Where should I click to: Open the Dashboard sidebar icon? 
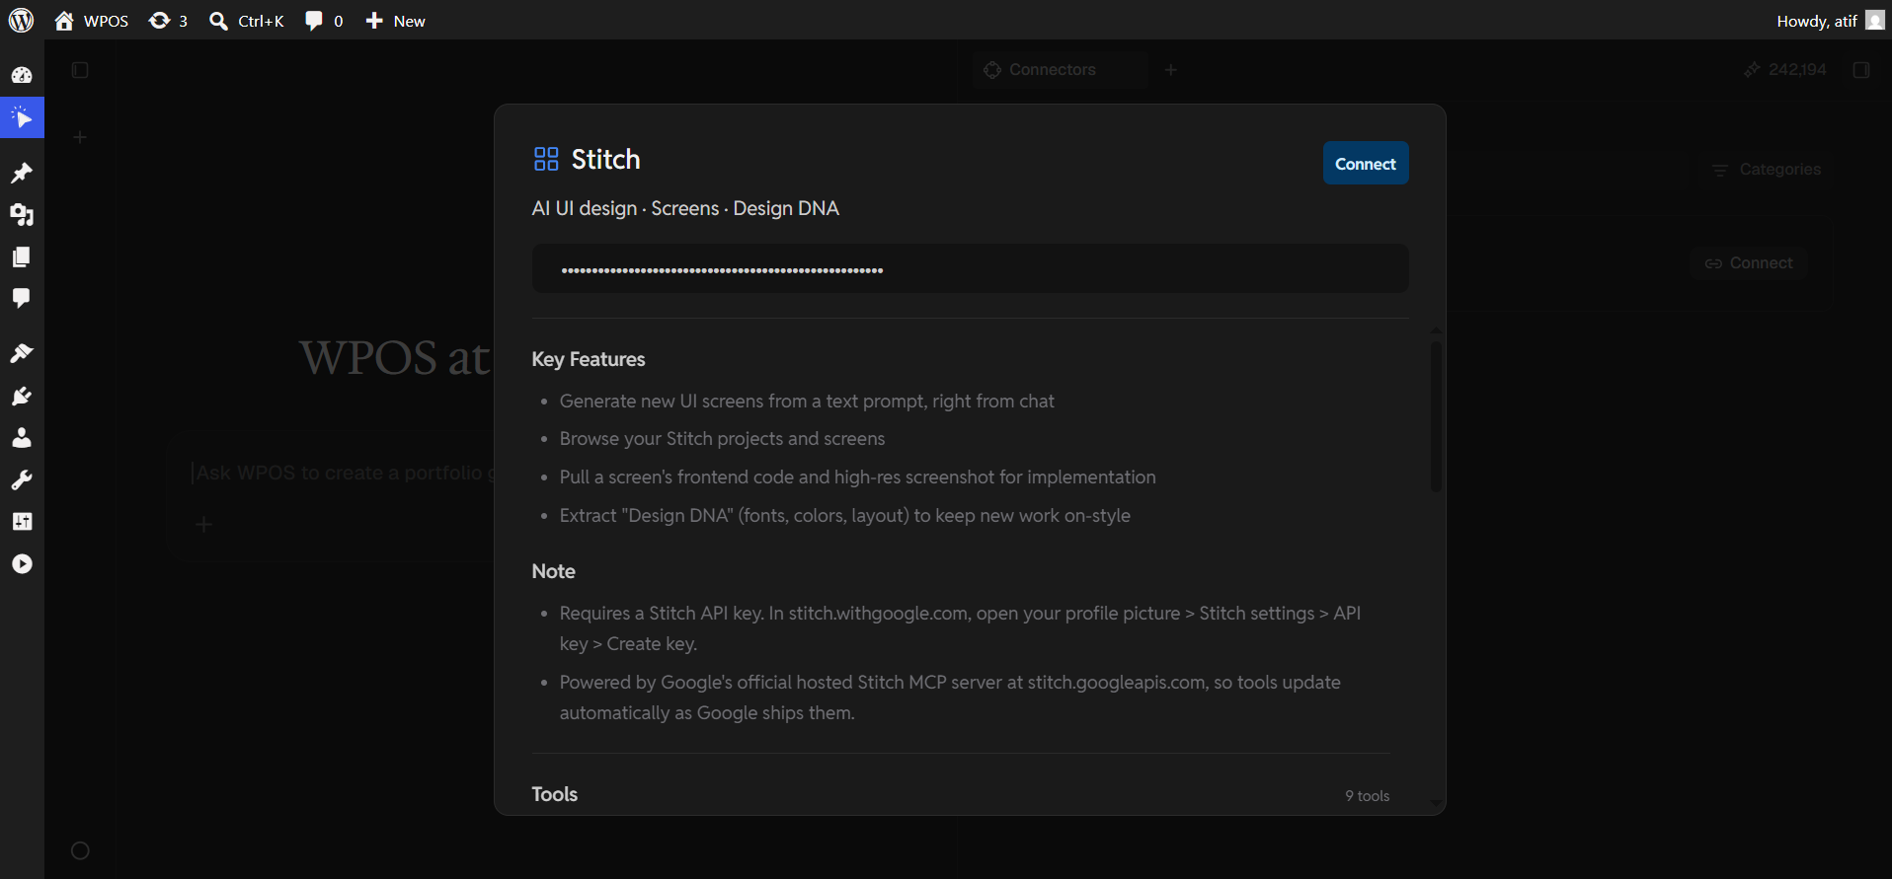tap(22, 75)
